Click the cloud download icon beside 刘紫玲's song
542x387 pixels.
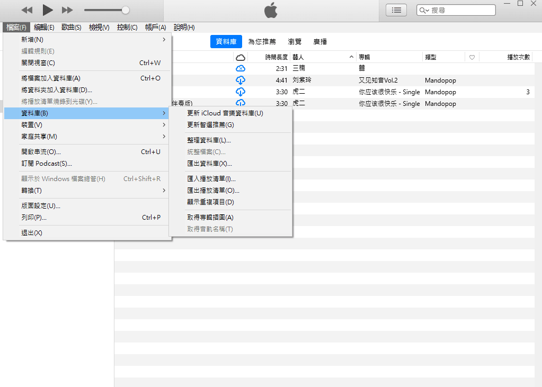coord(241,80)
